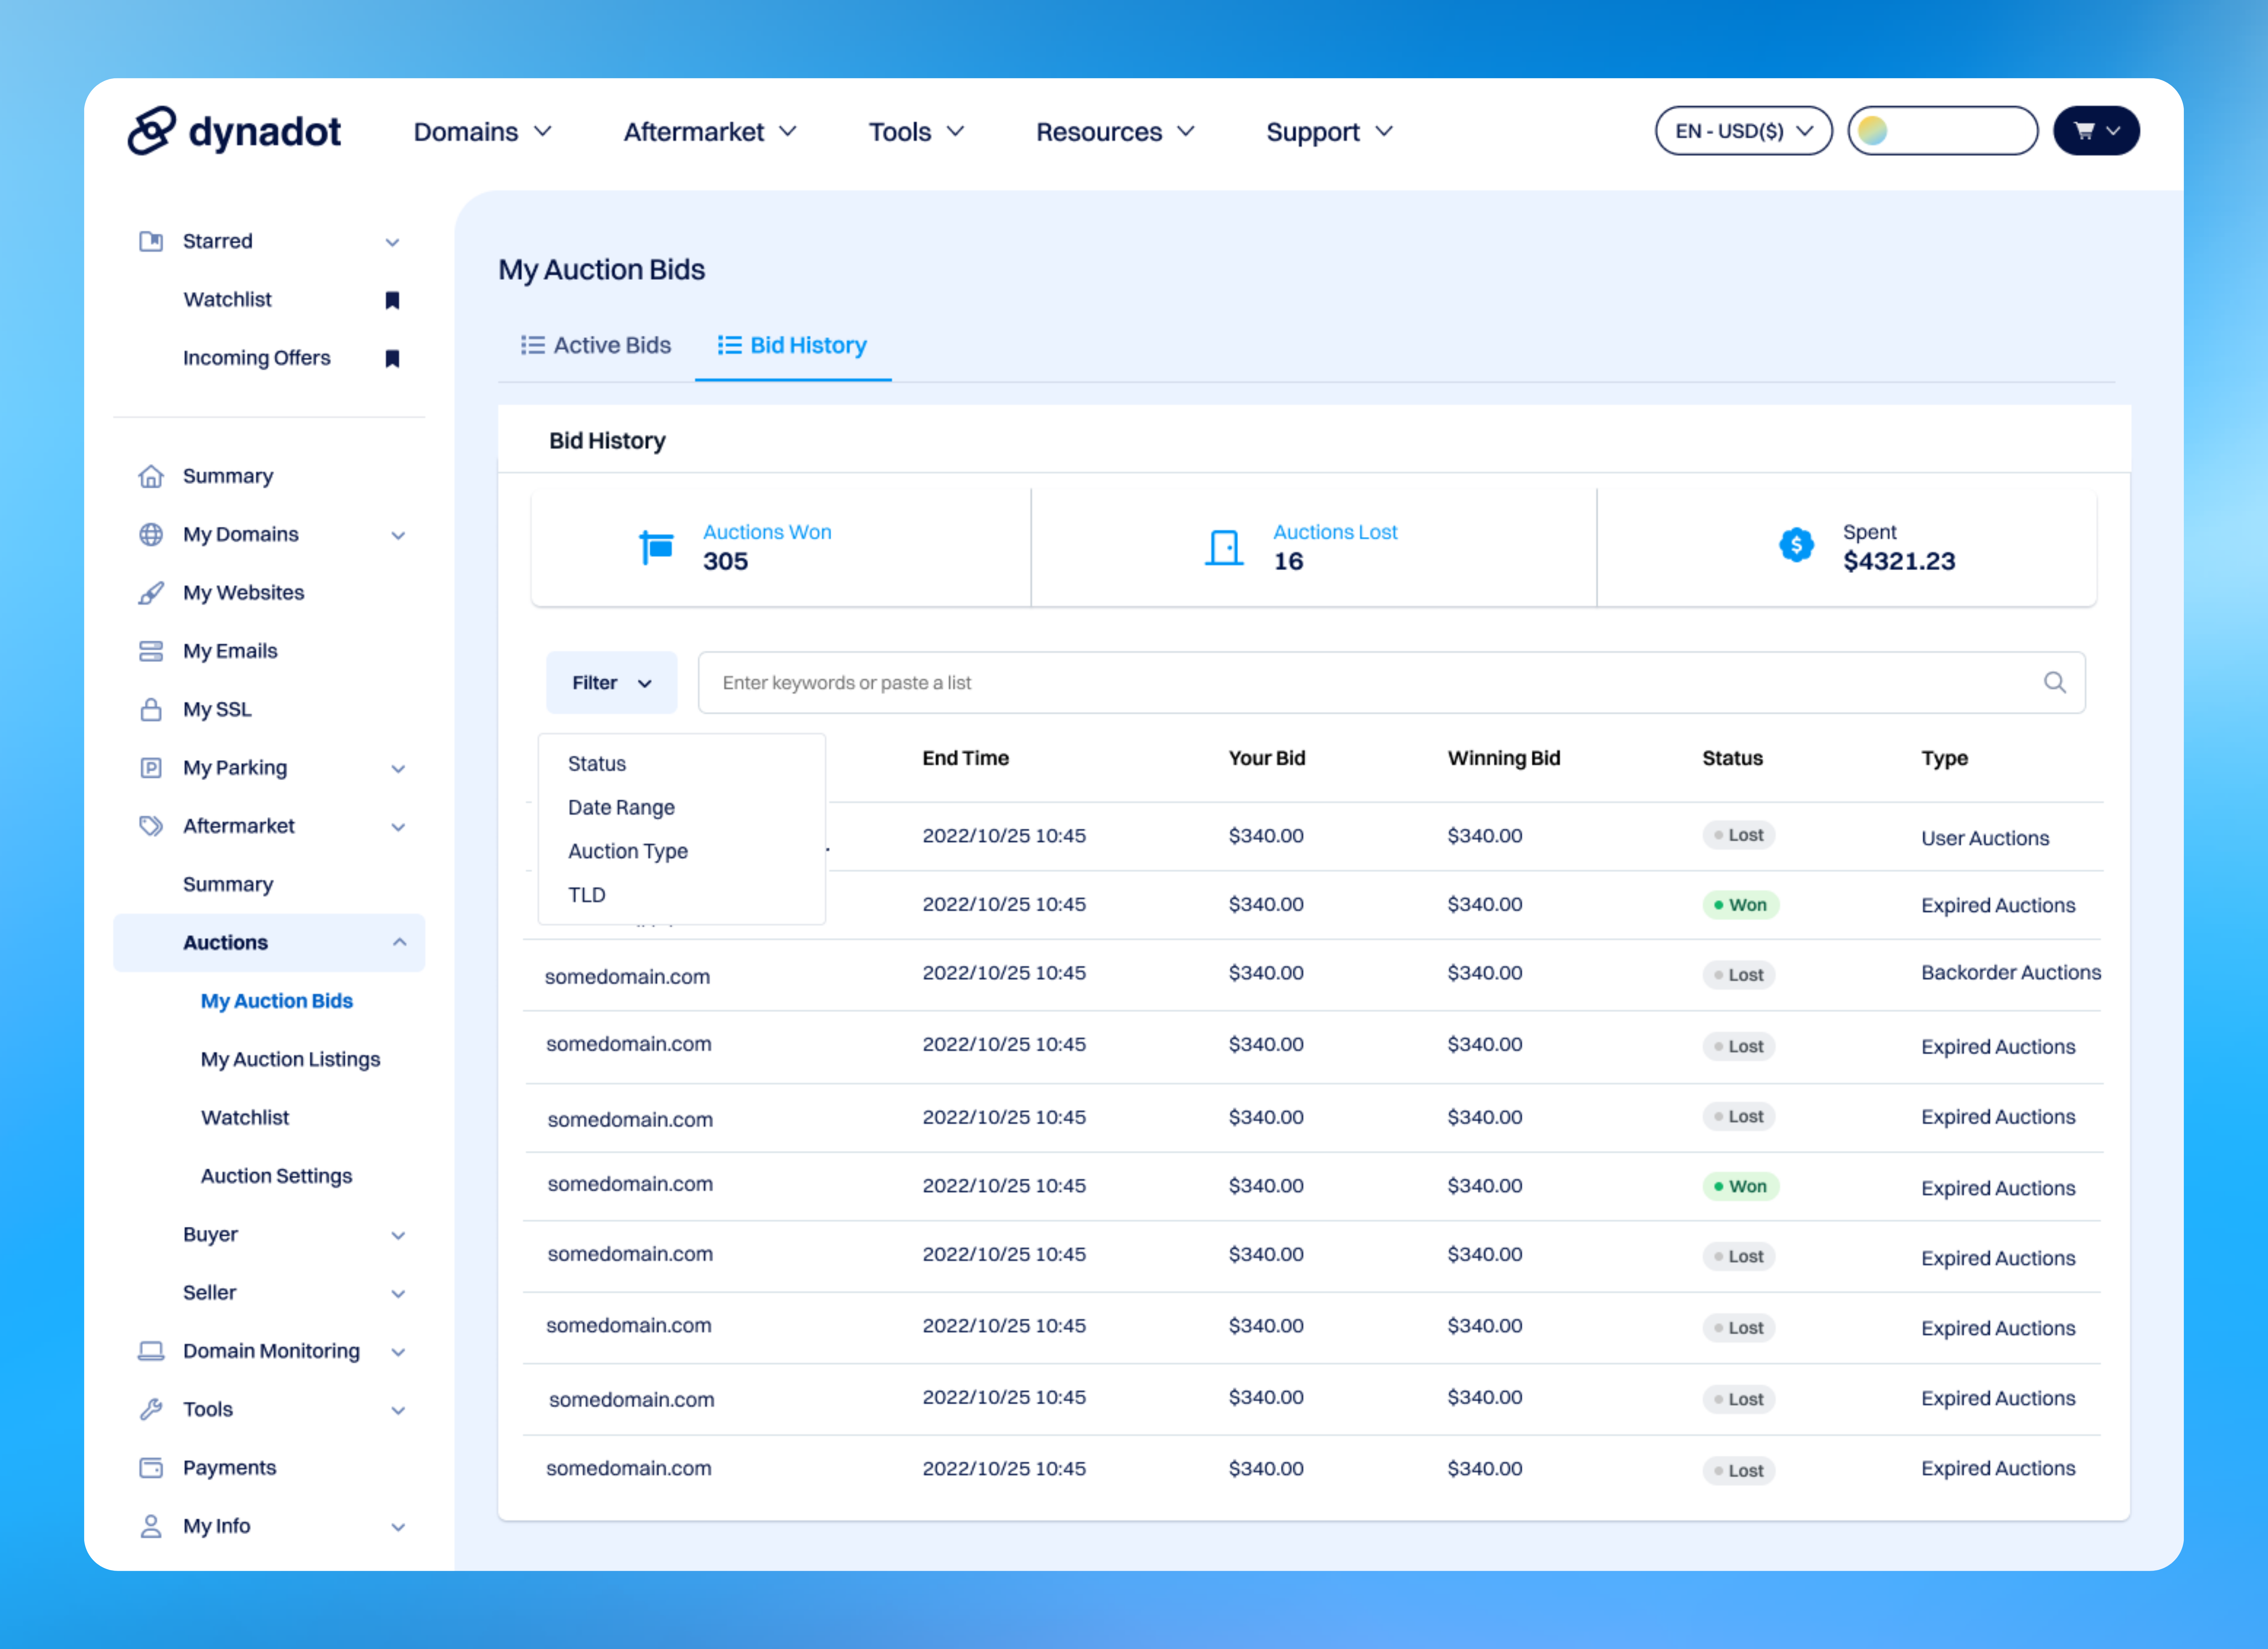
Task: Click the Payments wallet icon
Action: pos(151,1468)
